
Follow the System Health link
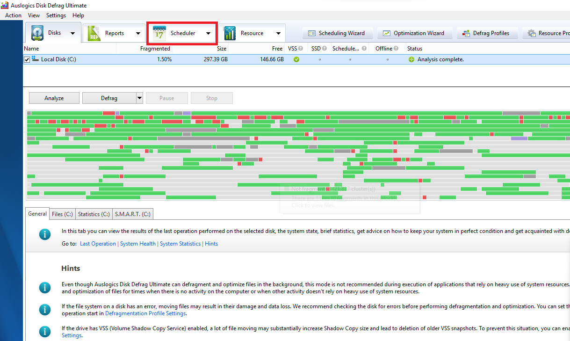click(138, 244)
